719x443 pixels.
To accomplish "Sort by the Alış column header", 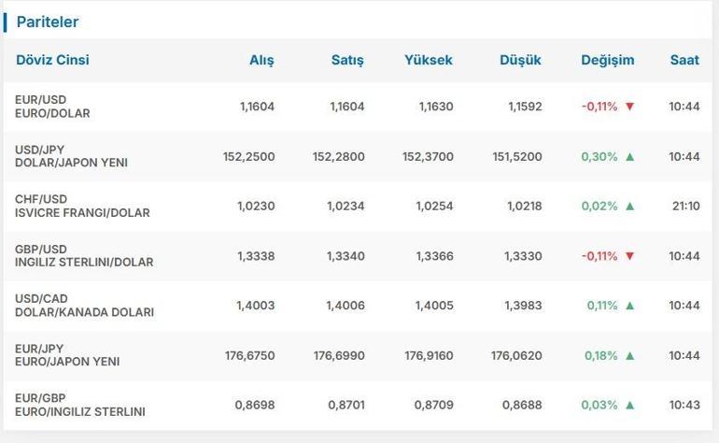I will pyautogui.click(x=261, y=60).
